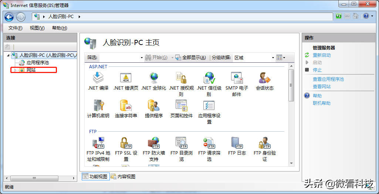This screenshot has height=194, width=379.
Task: Open FTP IPv4 地址和域限制
Action: pyautogui.click(x=98, y=149)
